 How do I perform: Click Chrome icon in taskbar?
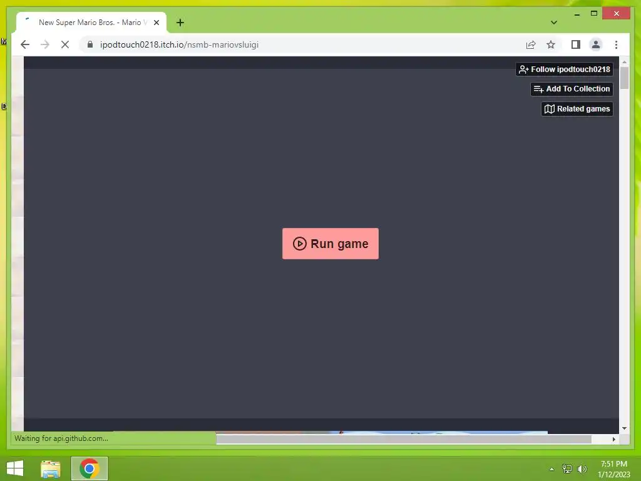coord(89,468)
